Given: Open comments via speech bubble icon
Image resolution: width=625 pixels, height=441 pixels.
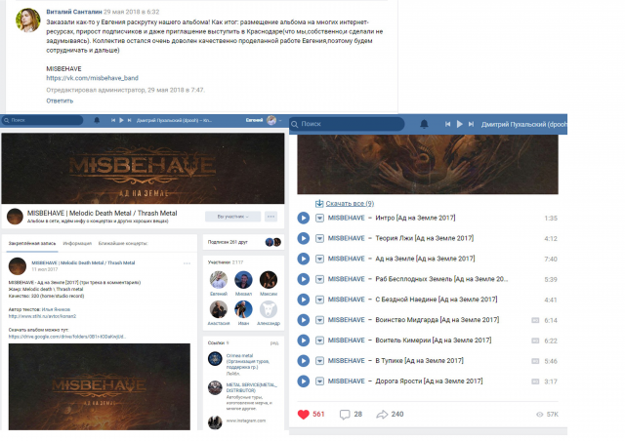Looking at the screenshot, I should [345, 415].
